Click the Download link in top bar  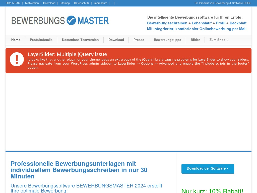[x=49, y=3]
